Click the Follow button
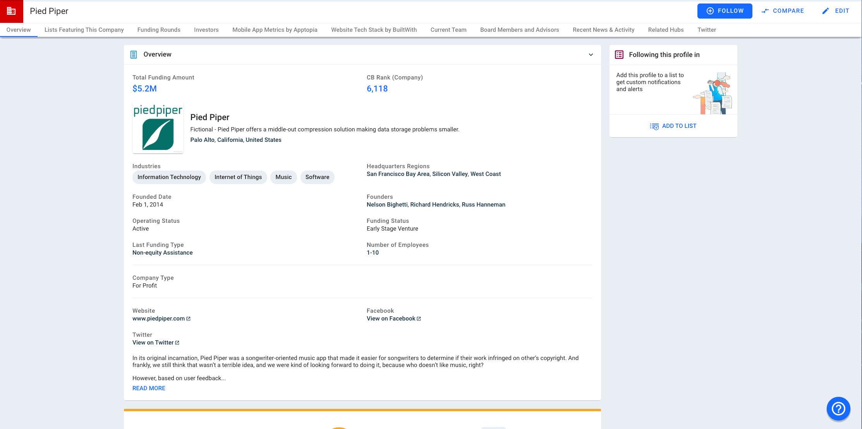The image size is (862, 429). [x=725, y=11]
